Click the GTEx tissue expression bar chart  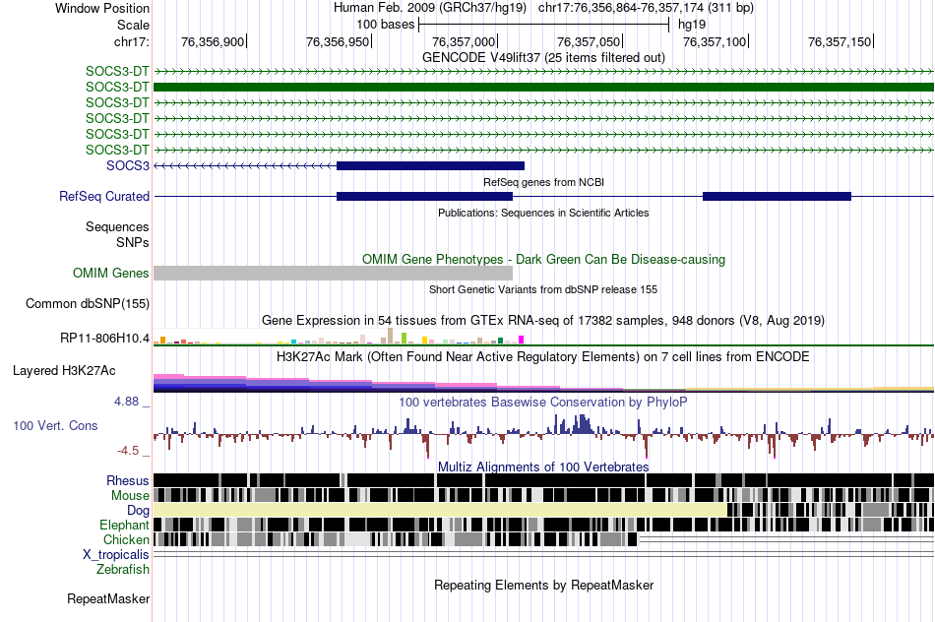point(339,336)
